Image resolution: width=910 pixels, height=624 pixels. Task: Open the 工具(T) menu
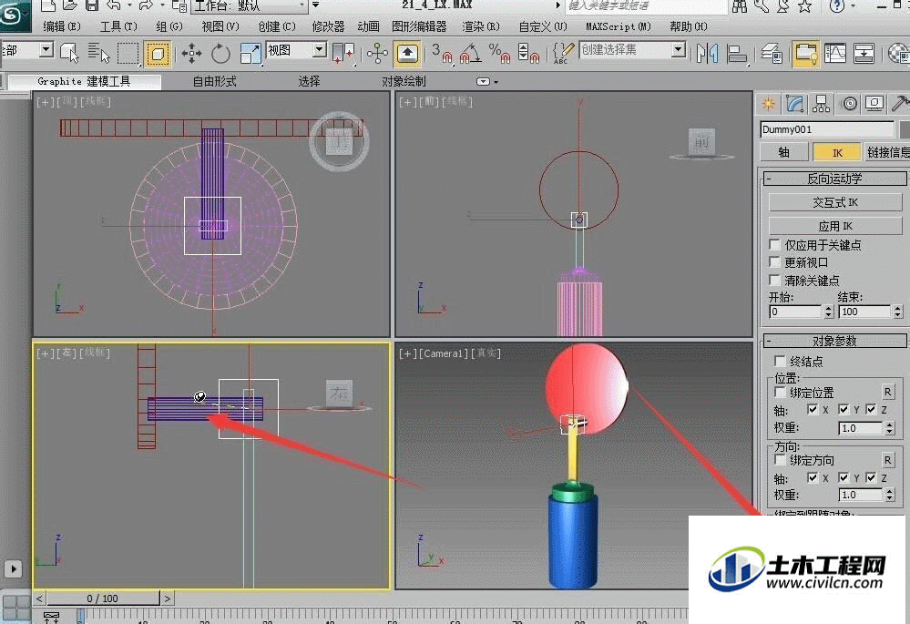(118, 26)
